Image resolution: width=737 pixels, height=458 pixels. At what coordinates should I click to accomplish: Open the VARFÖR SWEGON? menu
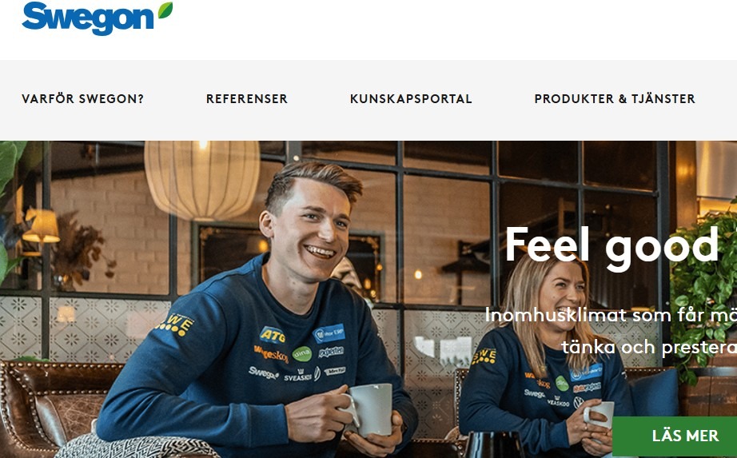(82, 99)
